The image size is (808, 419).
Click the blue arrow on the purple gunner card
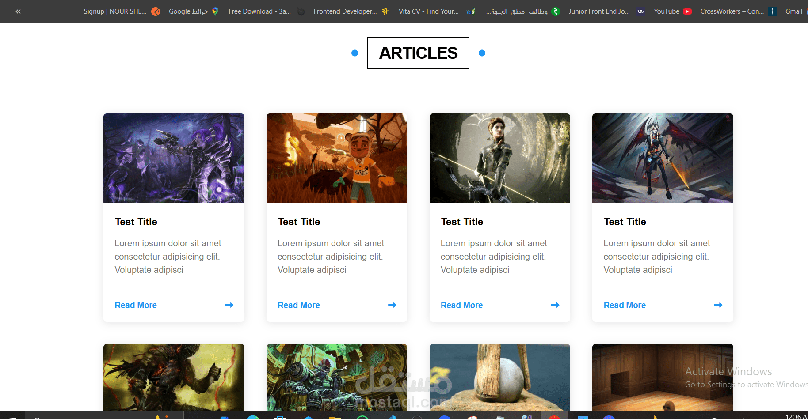tap(229, 305)
